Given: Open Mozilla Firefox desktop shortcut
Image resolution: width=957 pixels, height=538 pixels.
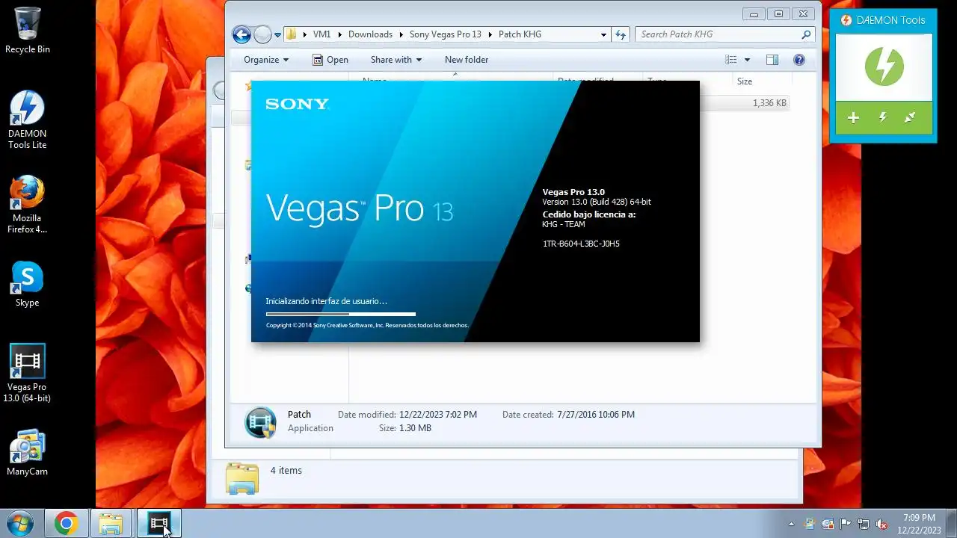Looking at the screenshot, I should pyautogui.click(x=28, y=205).
